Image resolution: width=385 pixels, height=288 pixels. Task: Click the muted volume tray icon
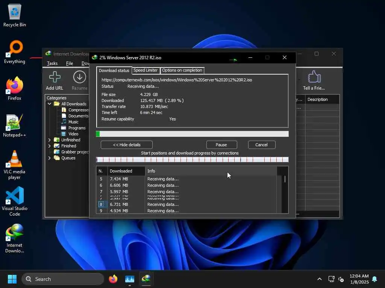pos(341,279)
